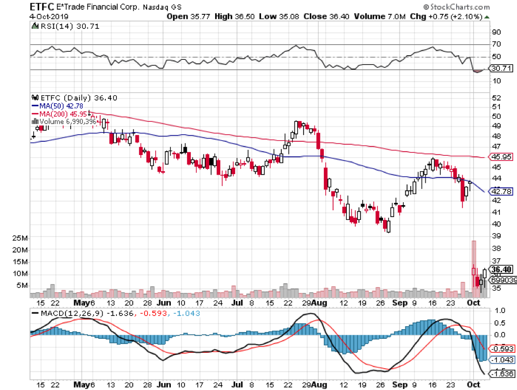Click the High 36.50 value

tap(235, 17)
